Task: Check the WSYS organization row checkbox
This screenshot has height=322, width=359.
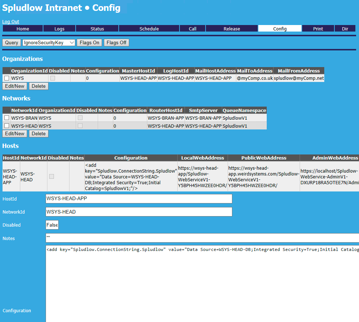Action: 7,78
